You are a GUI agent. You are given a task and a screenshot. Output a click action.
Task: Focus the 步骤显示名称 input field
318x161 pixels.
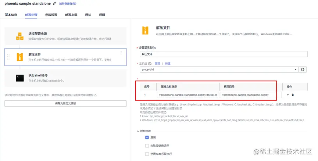click(x=224, y=54)
